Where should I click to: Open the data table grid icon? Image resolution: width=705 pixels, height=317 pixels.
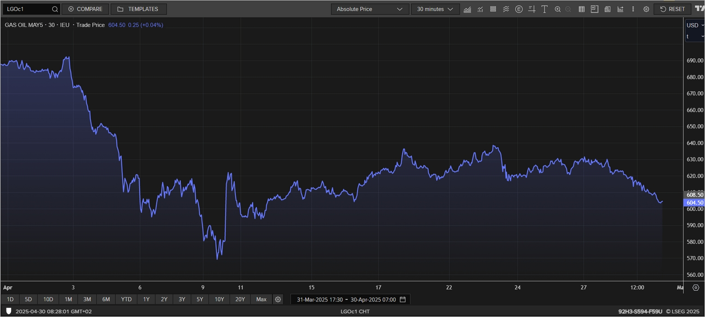click(581, 9)
